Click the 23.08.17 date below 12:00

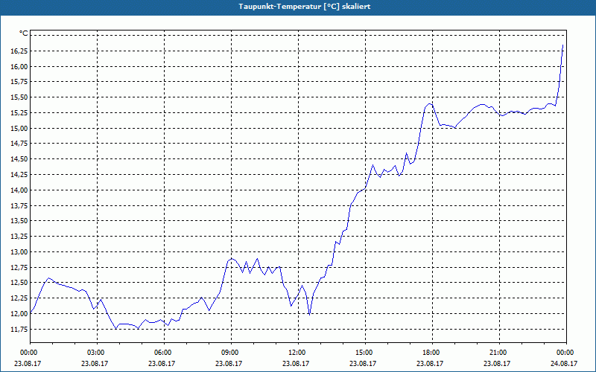click(296, 363)
